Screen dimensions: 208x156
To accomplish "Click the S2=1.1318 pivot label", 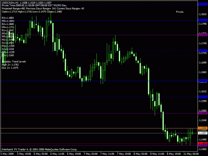I will [x=8, y=49].
